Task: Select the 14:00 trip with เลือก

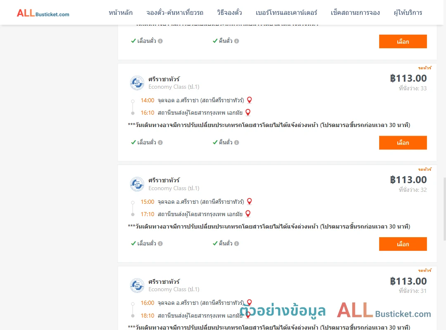Action: (x=403, y=143)
